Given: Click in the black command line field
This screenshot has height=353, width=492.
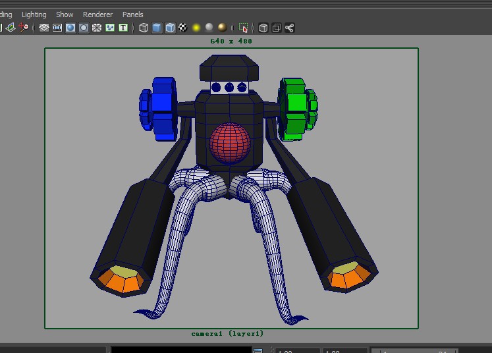Looking at the screenshot, I should [x=181, y=350].
